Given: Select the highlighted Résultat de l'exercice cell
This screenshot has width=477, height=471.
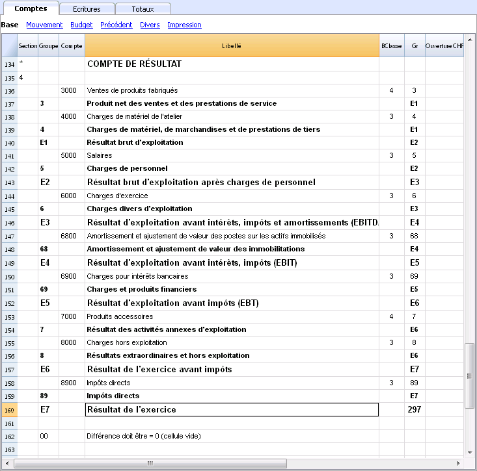Looking at the screenshot, I should (232, 410).
